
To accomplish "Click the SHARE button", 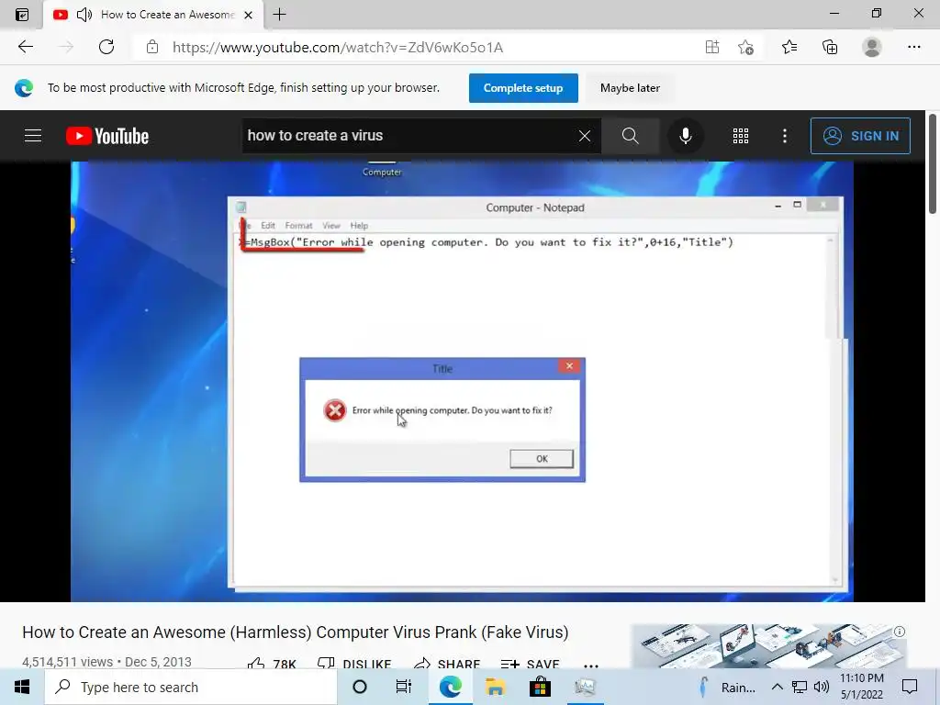I will tap(447, 664).
